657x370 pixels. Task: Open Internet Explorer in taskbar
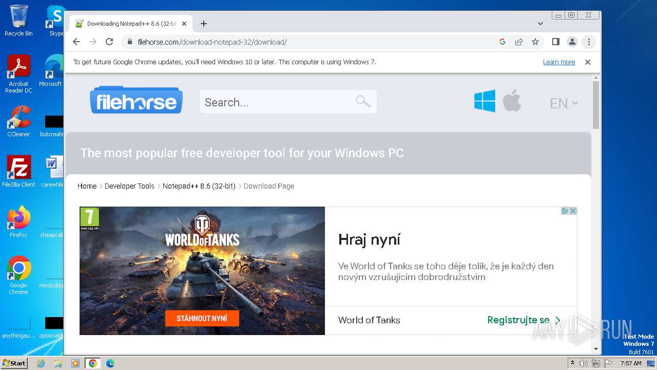41,363
